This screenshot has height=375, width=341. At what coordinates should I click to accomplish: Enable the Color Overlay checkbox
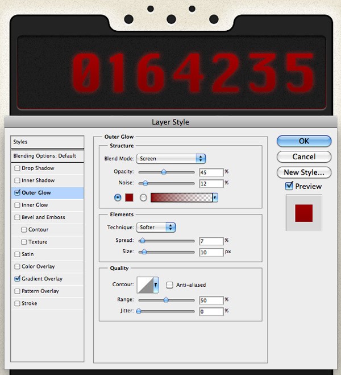[17, 266]
